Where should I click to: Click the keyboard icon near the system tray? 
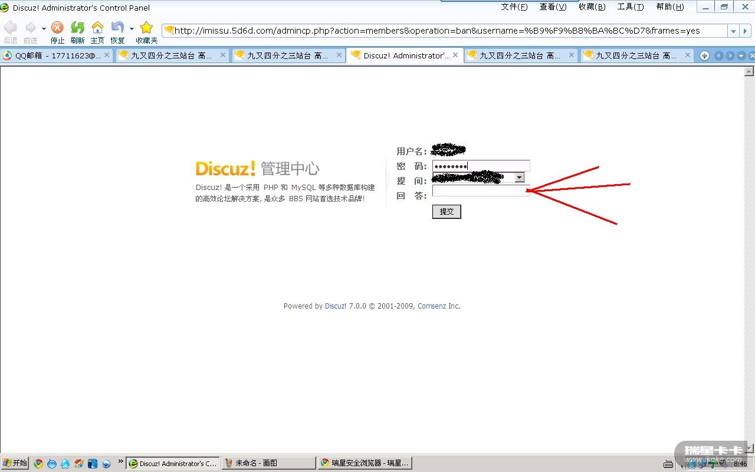668,463
